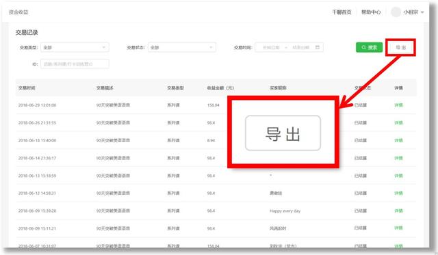
Task: Click the 98.4 amount in the 2018-06-26 row
Action: click(x=211, y=123)
